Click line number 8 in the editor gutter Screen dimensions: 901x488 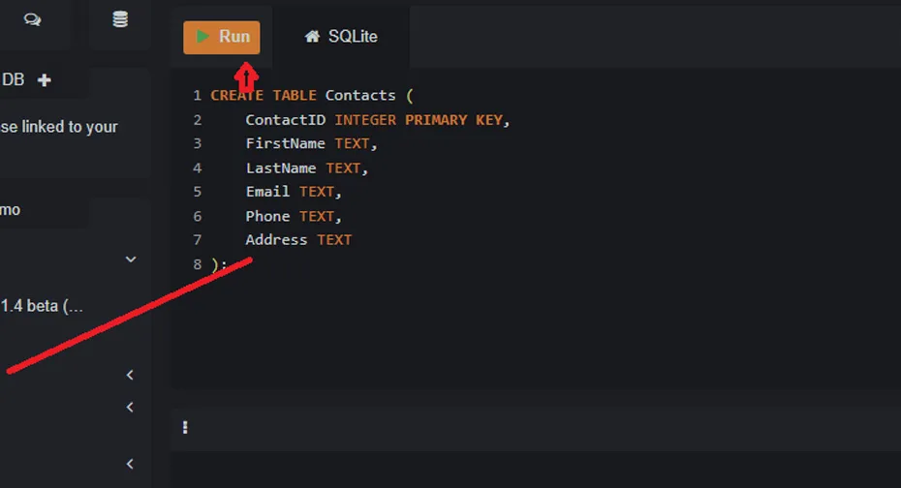198,264
